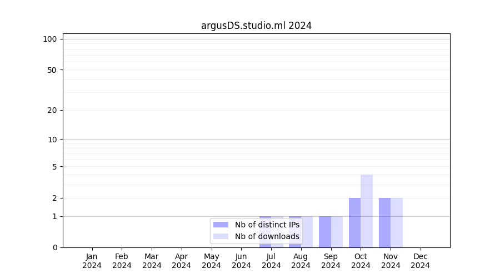500x278 pixels.
Task: Select the 50 y-axis tick label
Action: tap(52, 70)
